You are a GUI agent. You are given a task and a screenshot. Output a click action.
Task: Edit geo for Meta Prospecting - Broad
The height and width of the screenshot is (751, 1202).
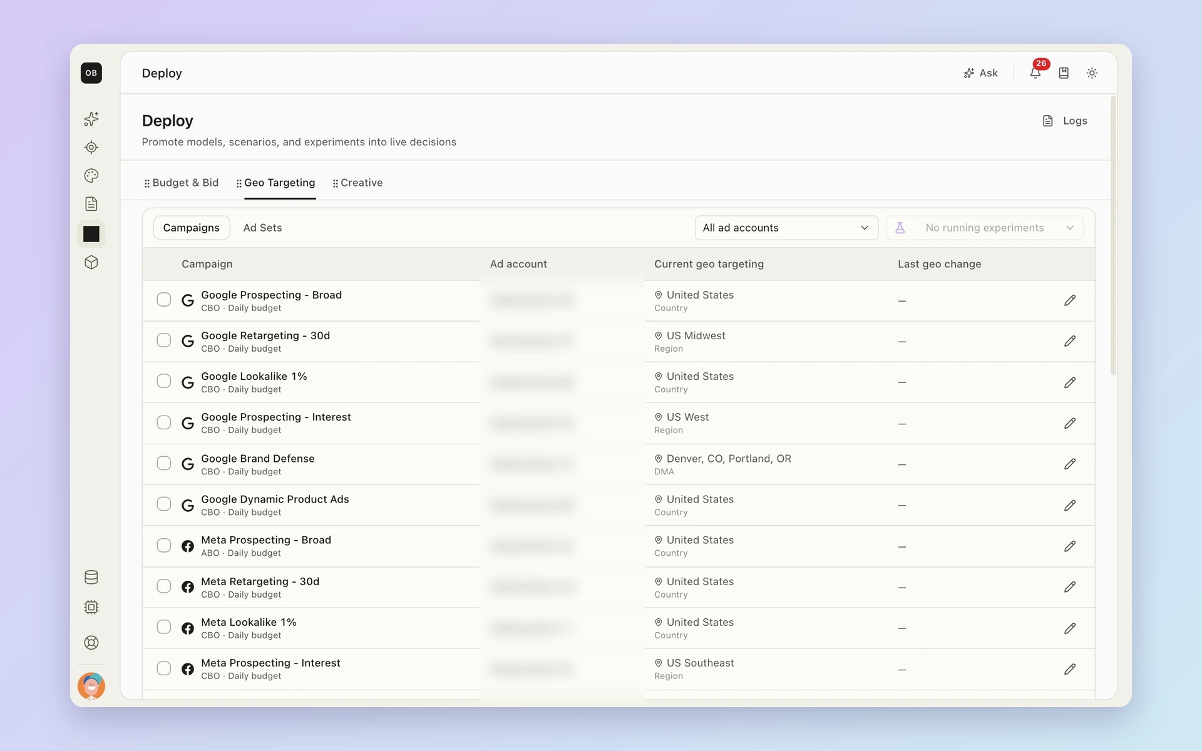1070,546
